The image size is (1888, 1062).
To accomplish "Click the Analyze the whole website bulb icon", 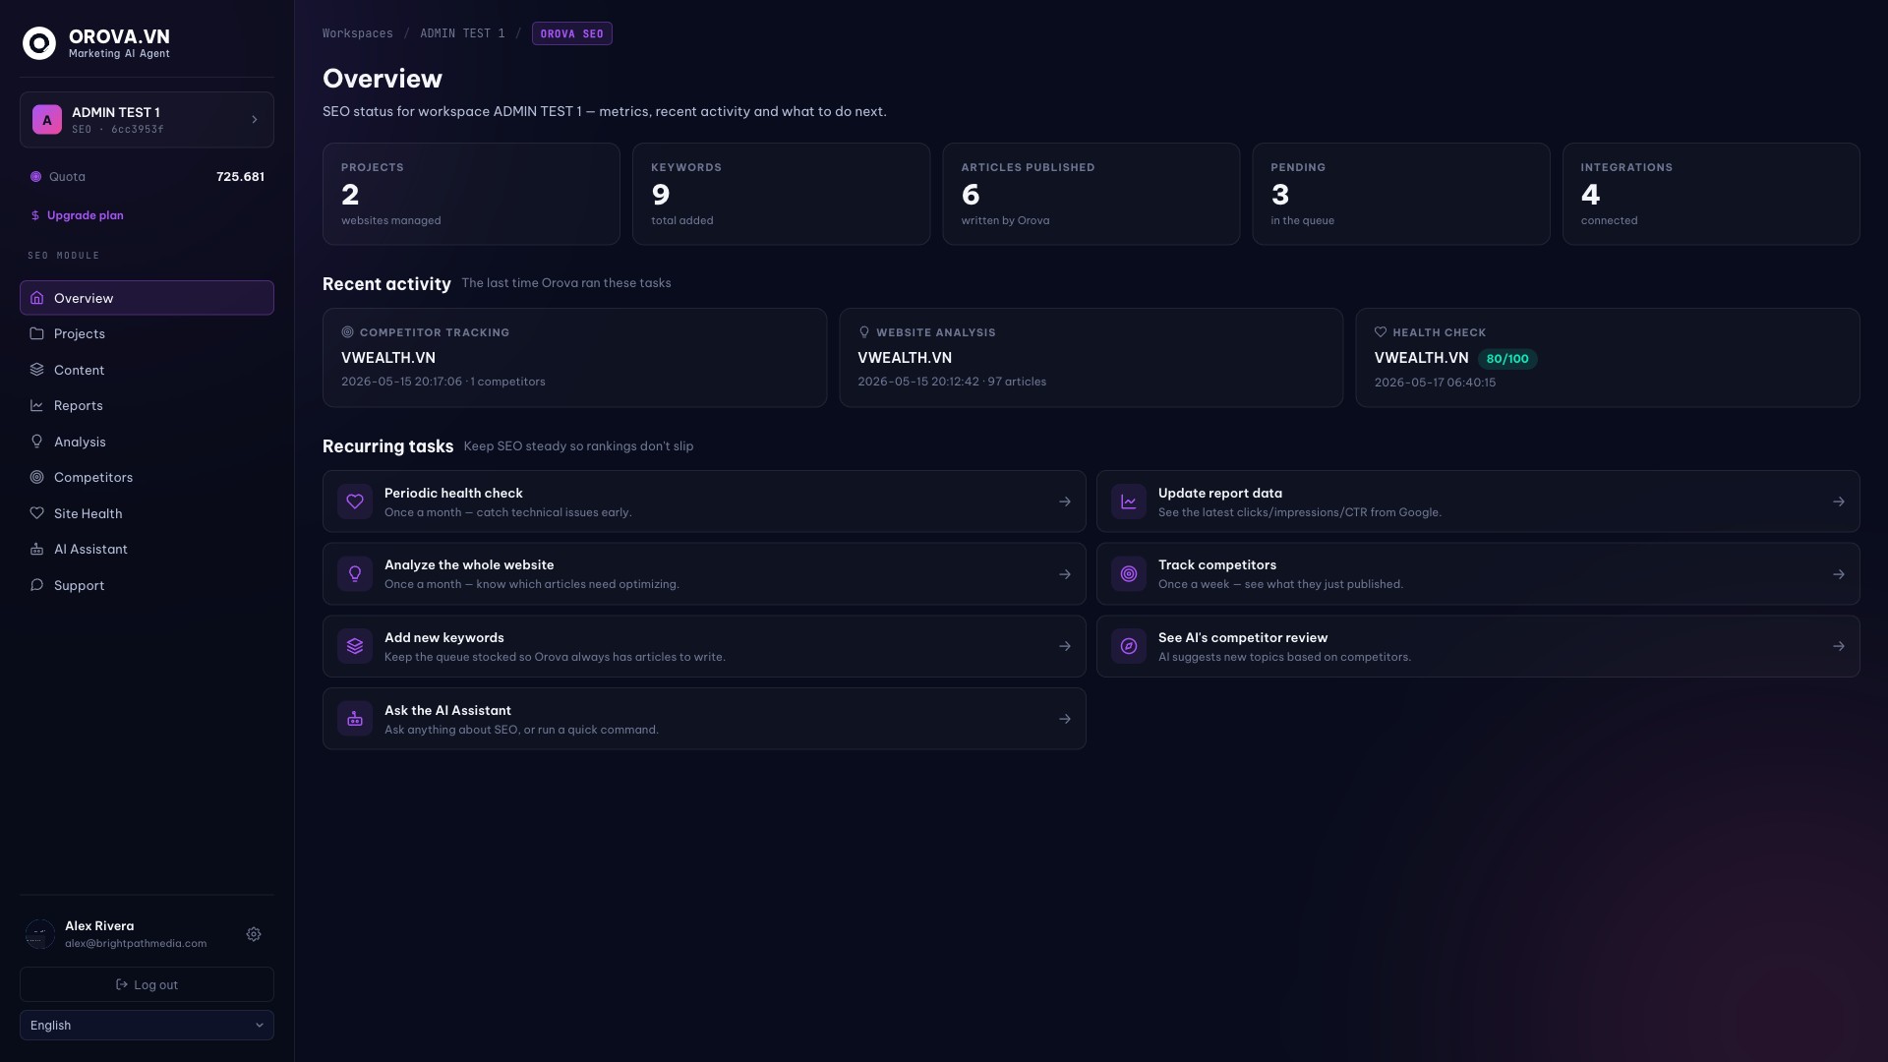I will [x=355, y=574].
